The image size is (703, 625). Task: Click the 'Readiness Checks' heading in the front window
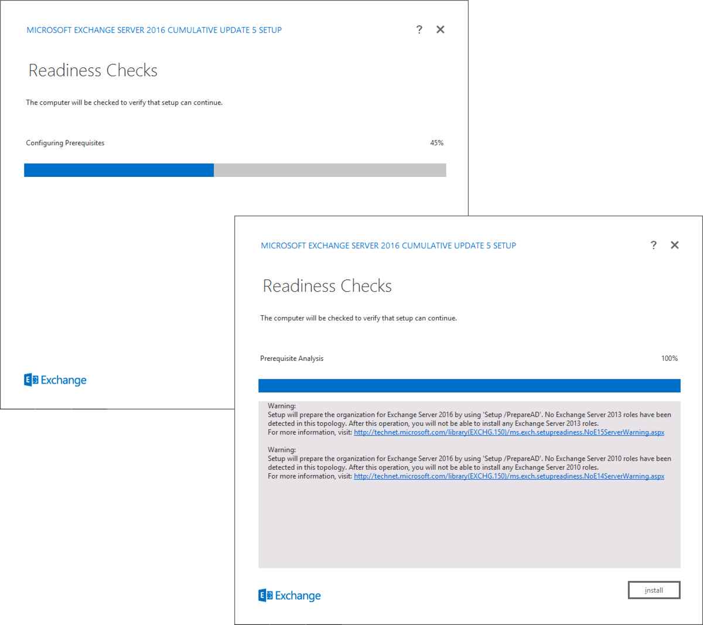[327, 286]
